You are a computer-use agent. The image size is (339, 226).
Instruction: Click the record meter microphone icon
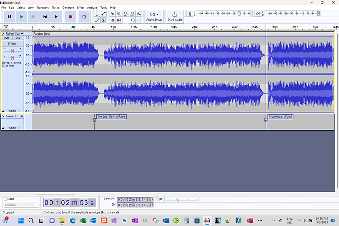click(190, 14)
